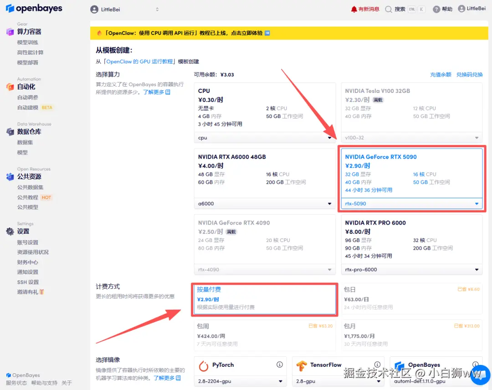This screenshot has width=492, height=390.
Task: Open SSH 设置 in the sidebar
Action: (28, 282)
